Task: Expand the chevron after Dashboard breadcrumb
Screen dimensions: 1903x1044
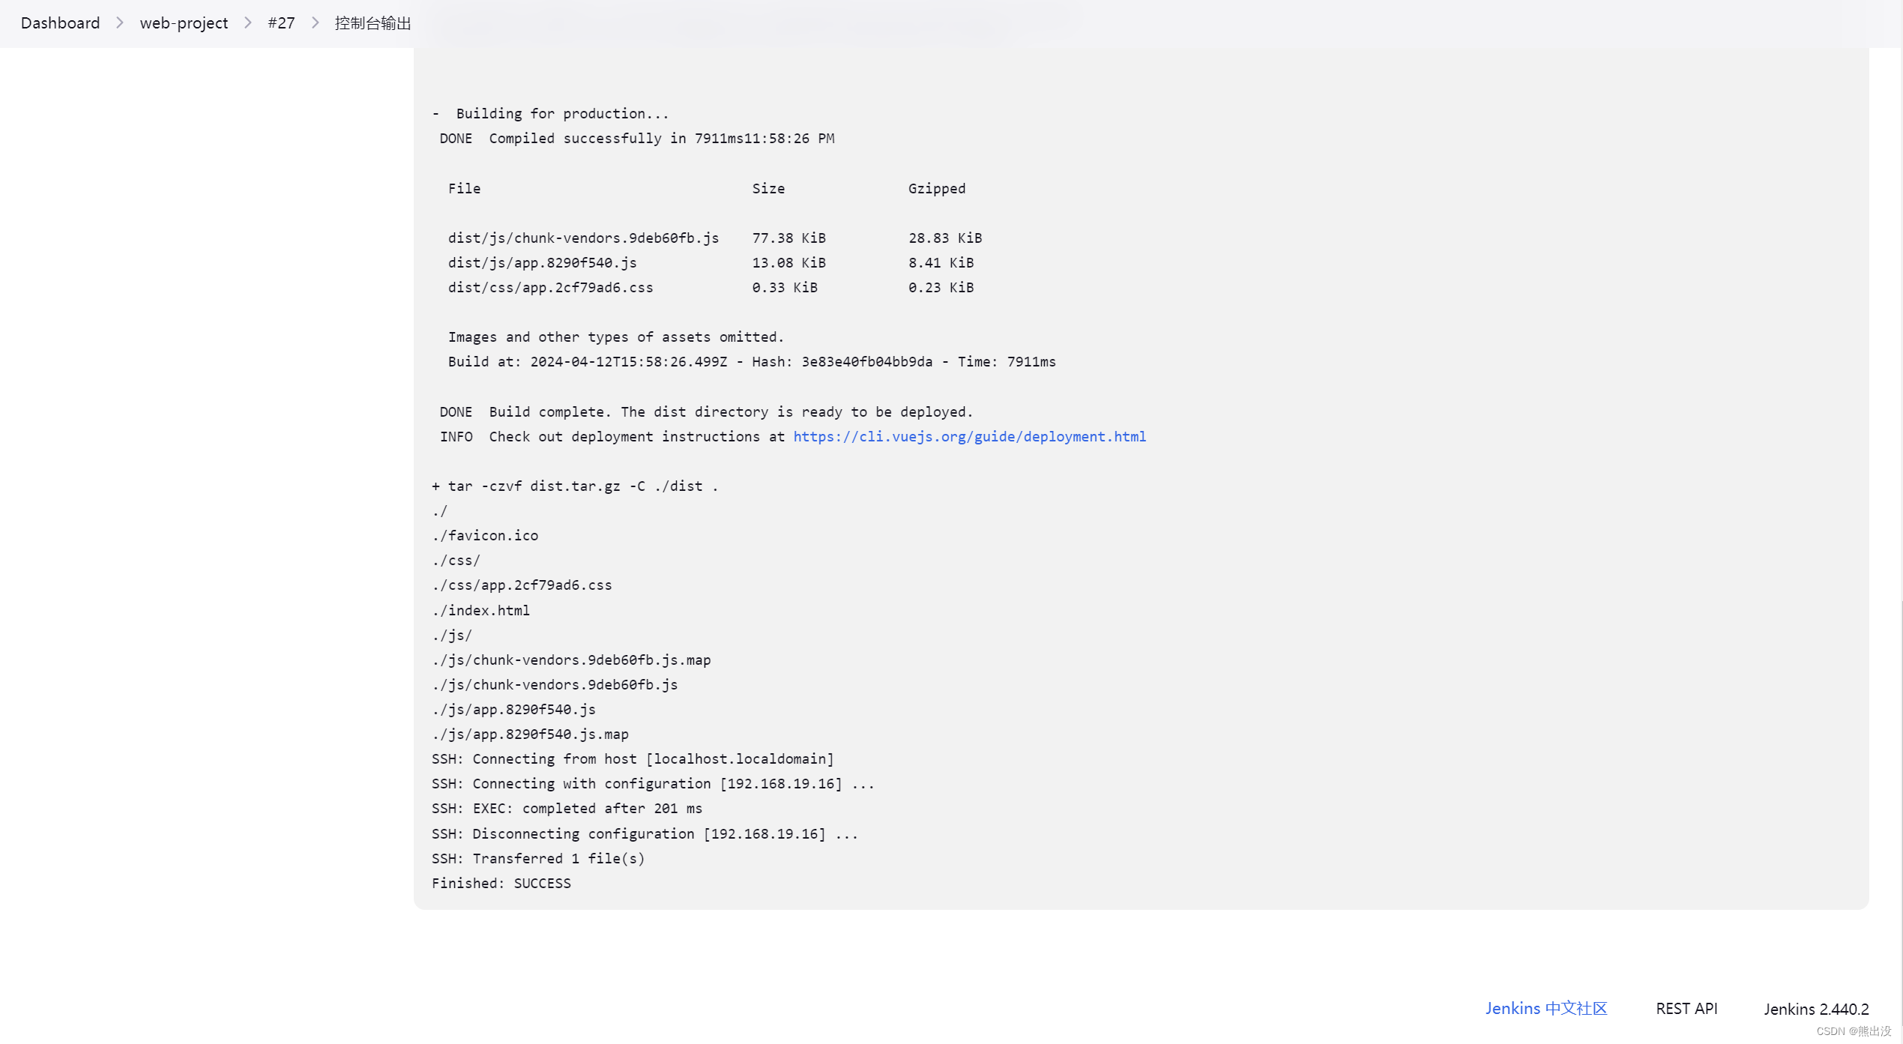Action: click(x=120, y=23)
